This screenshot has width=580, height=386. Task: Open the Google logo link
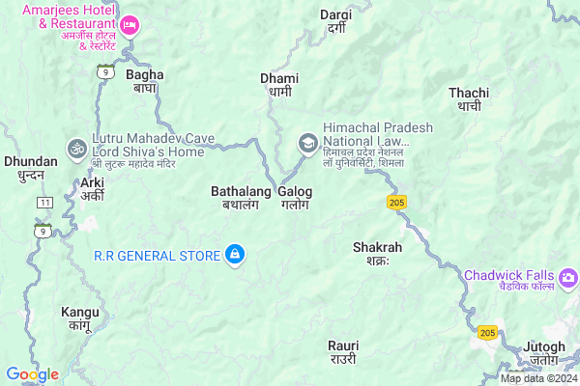(33, 374)
